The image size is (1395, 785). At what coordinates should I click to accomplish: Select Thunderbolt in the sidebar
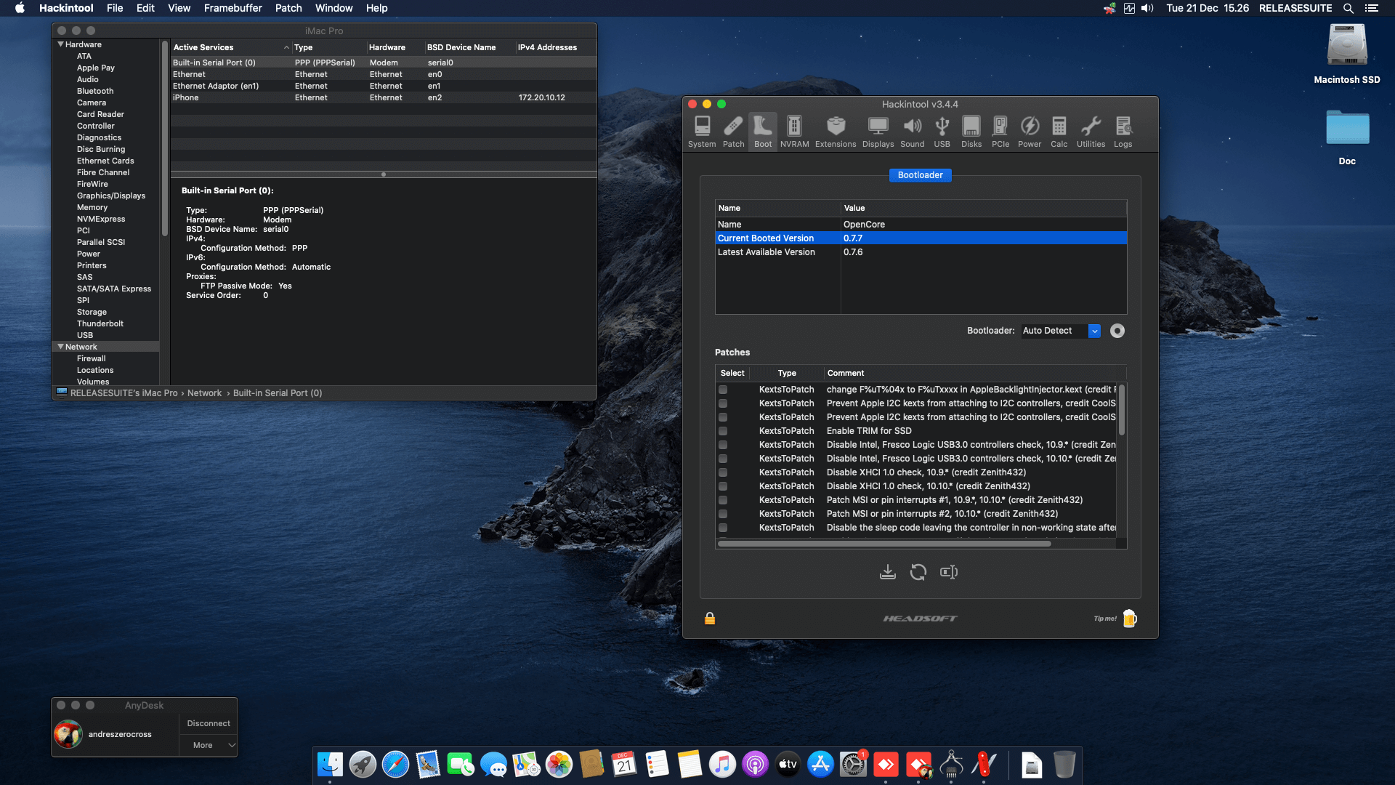click(x=100, y=323)
